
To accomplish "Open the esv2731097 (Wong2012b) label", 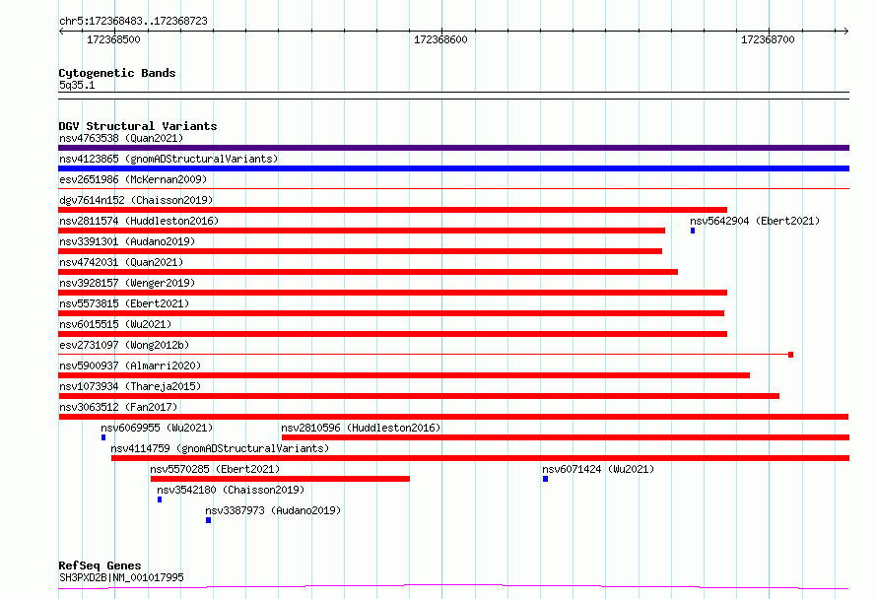I will [124, 345].
